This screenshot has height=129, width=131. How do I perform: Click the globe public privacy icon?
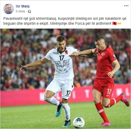[29, 11]
